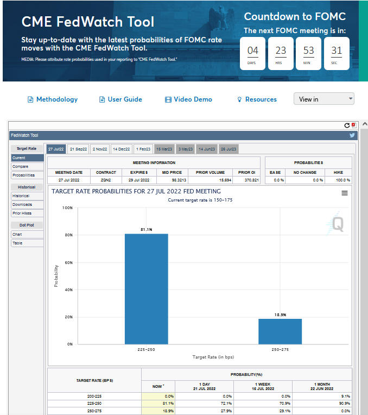
Task: Open Downloads in the sidebar
Action: (27, 205)
